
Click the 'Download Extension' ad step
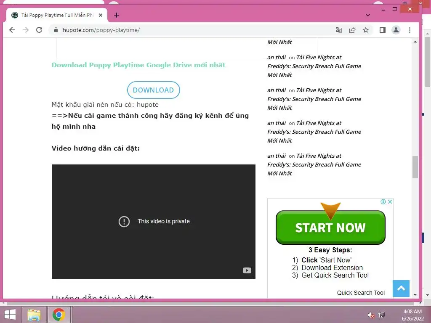[x=332, y=267]
